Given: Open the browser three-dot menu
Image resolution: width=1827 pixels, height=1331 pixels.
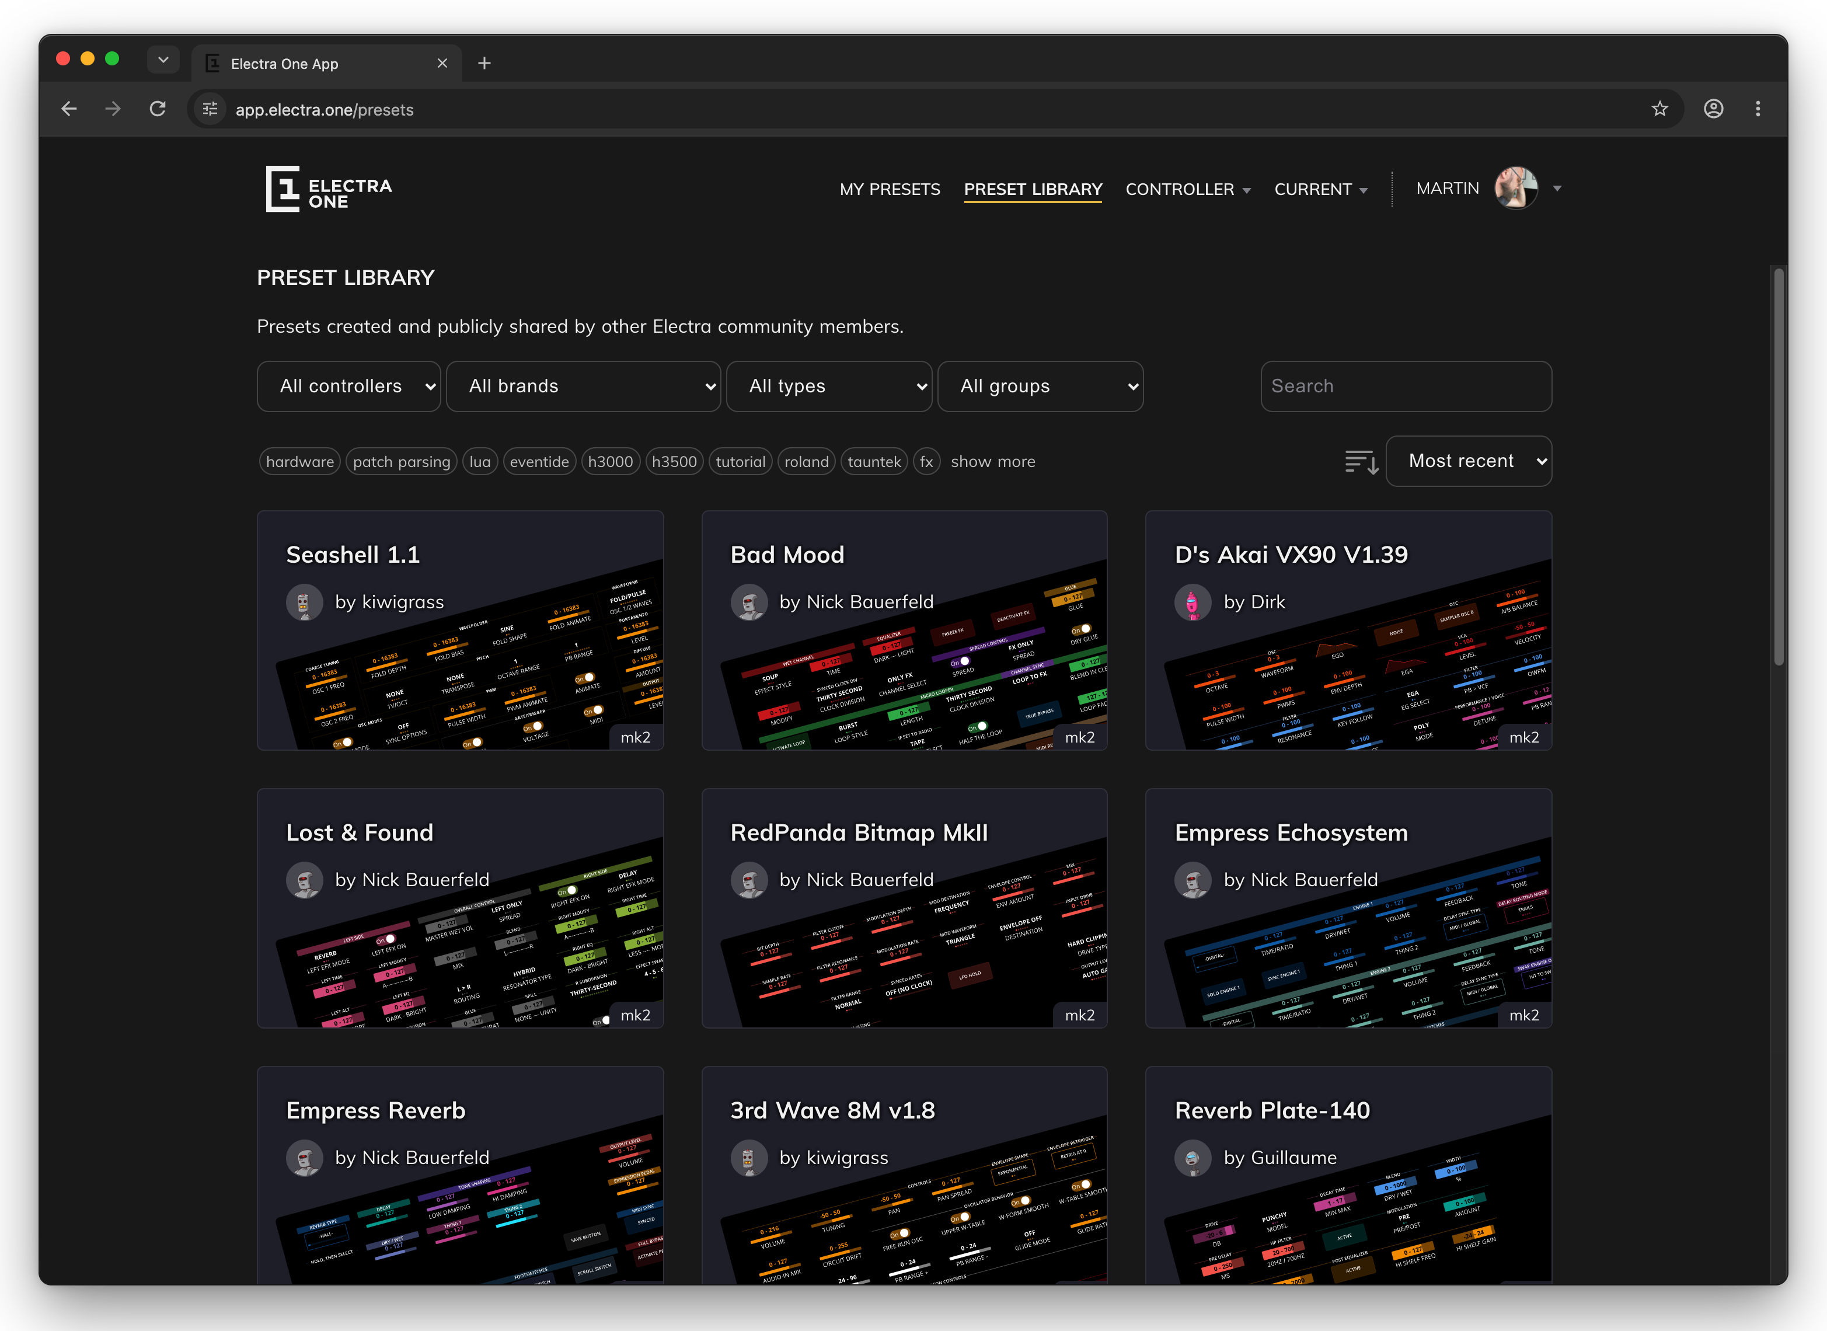Looking at the screenshot, I should pos(1758,109).
